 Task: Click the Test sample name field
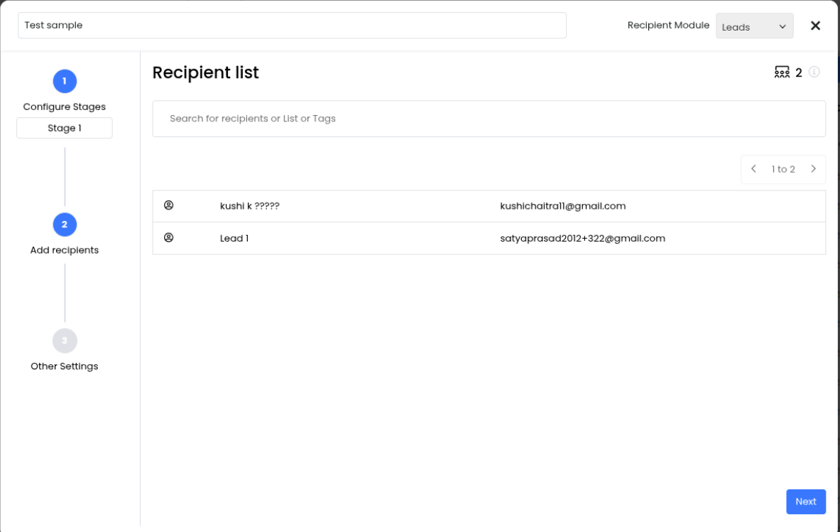click(x=292, y=26)
